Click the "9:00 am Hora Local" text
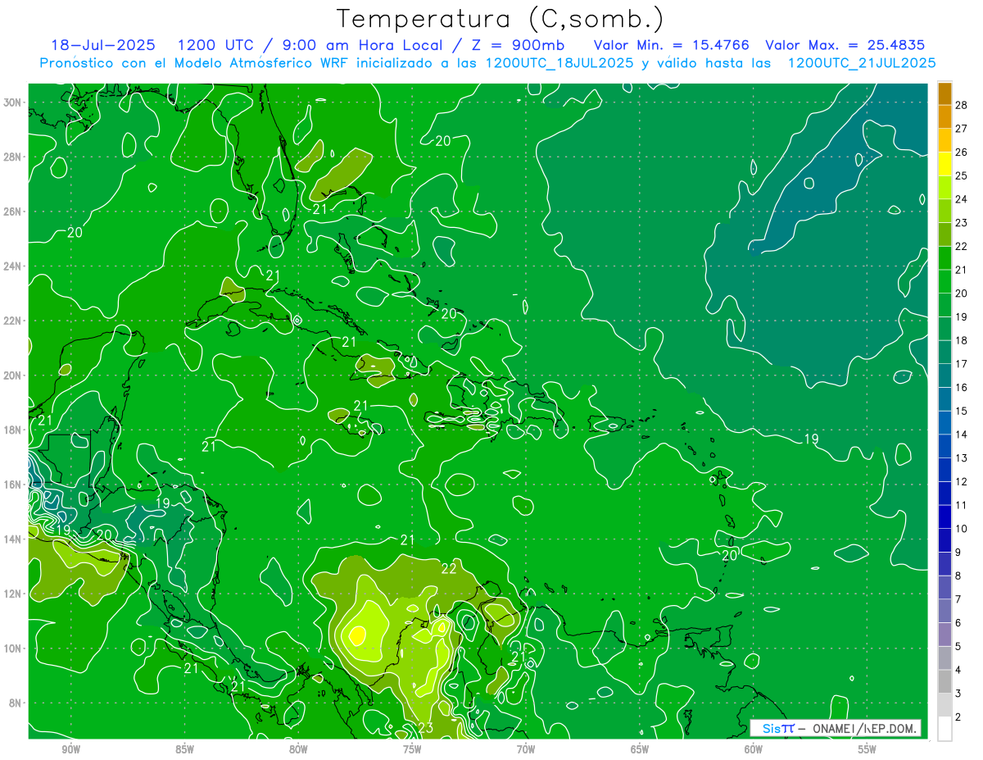 coord(362,45)
